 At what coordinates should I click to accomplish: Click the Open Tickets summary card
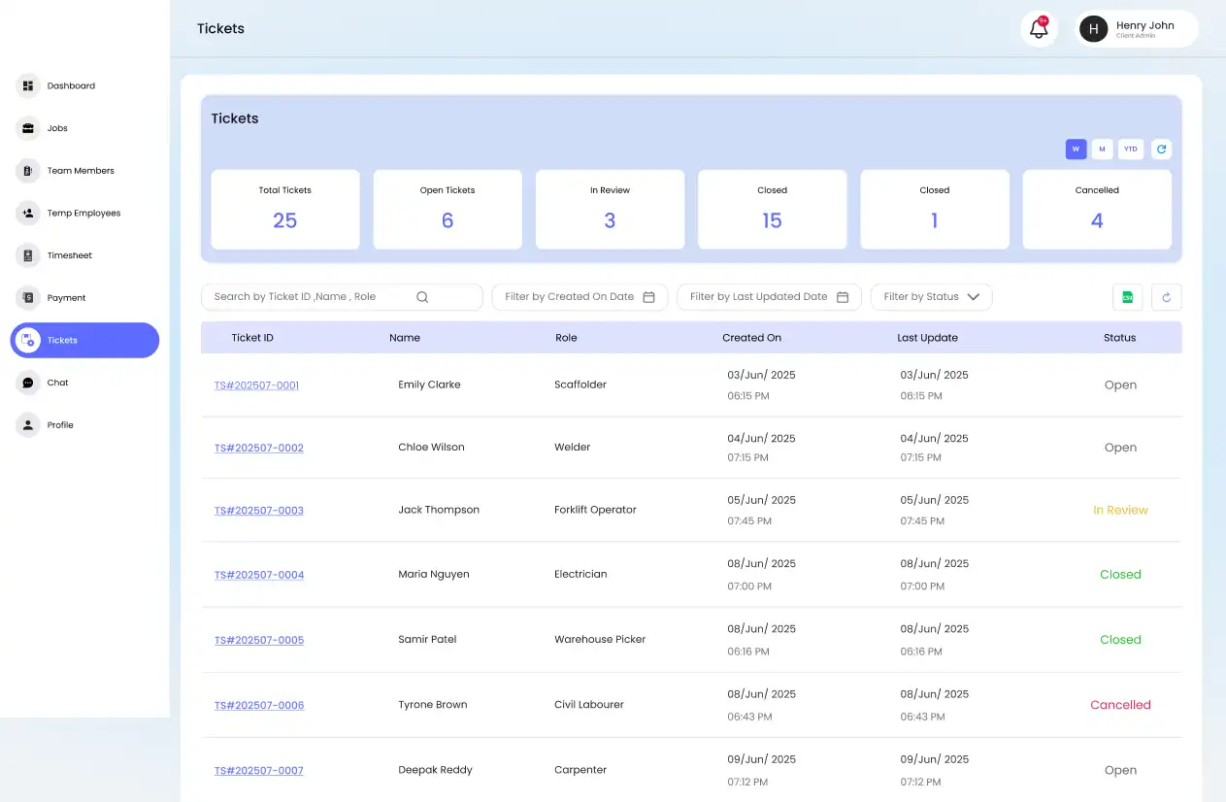pyautogui.click(x=447, y=209)
